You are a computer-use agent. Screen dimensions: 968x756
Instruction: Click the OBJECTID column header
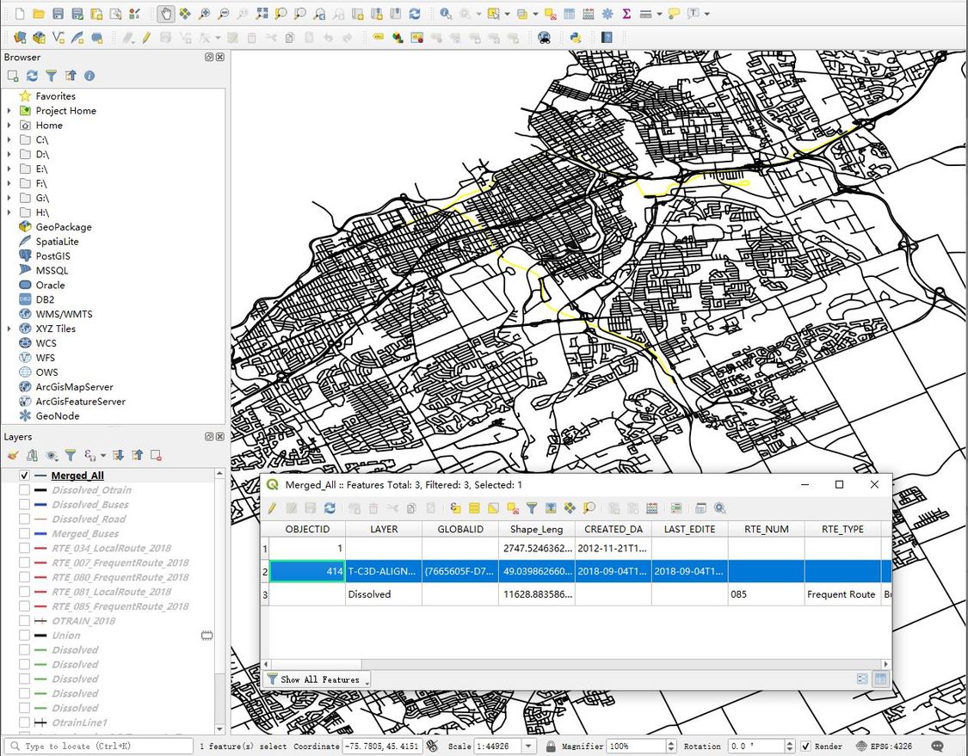(x=307, y=529)
